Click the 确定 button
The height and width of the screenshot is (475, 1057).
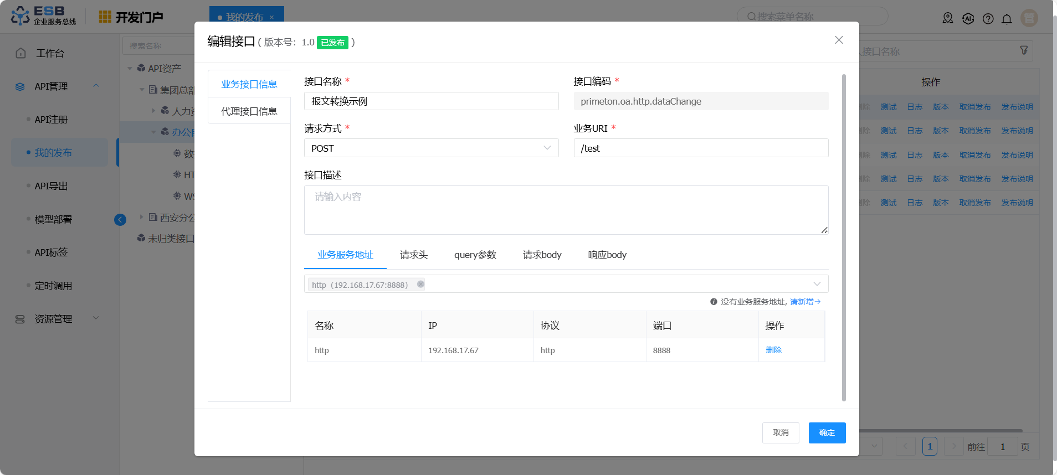point(827,432)
